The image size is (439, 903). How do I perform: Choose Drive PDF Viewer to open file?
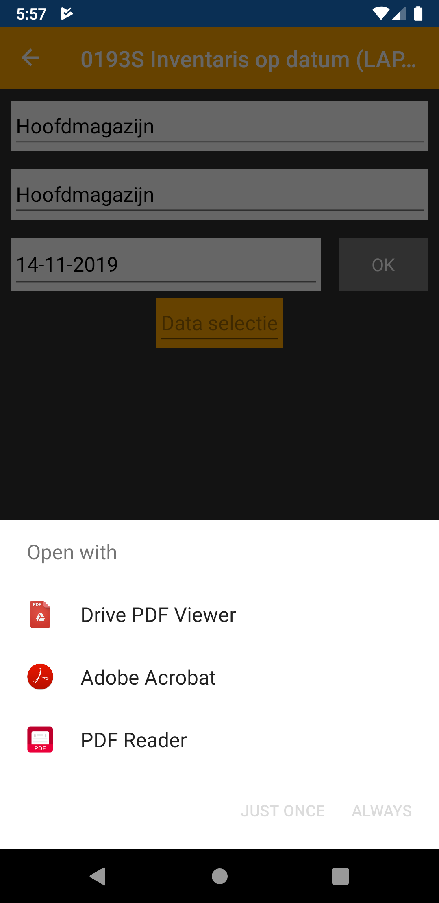(x=219, y=615)
